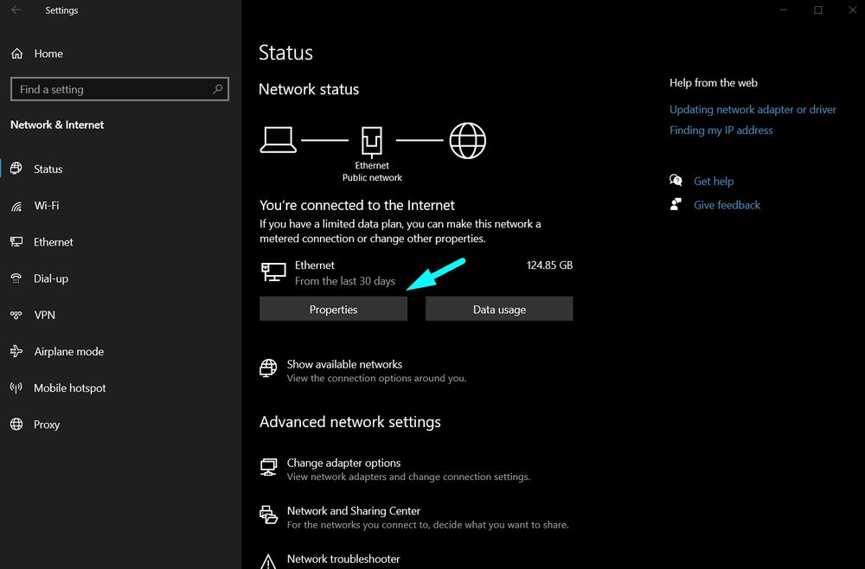Select the VPN icon in sidebar
Screen dimensions: 865x569
click(x=17, y=315)
